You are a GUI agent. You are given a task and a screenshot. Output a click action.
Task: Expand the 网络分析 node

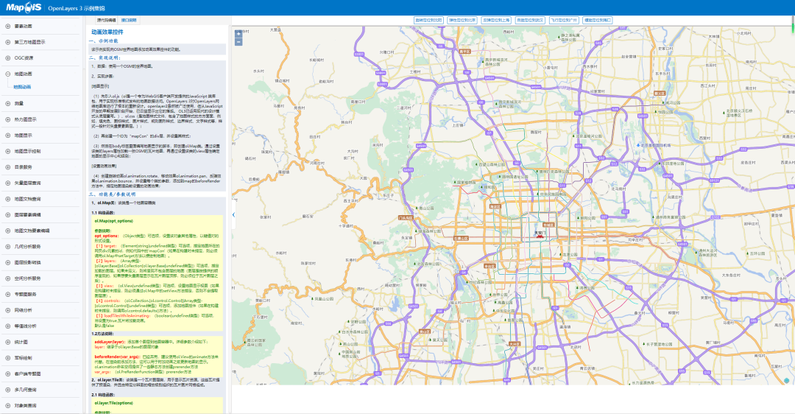(x=7, y=310)
